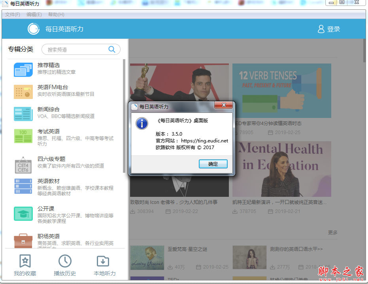The image size is (368, 284).
Task: Open the 职场英语 briefcase icon
Action: (x=23, y=241)
